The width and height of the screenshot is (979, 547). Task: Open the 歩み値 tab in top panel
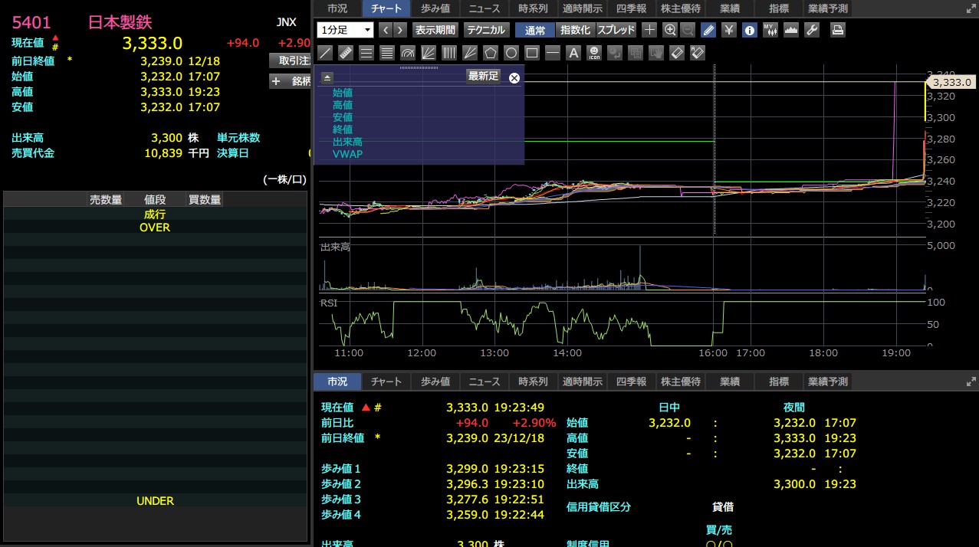(x=435, y=8)
